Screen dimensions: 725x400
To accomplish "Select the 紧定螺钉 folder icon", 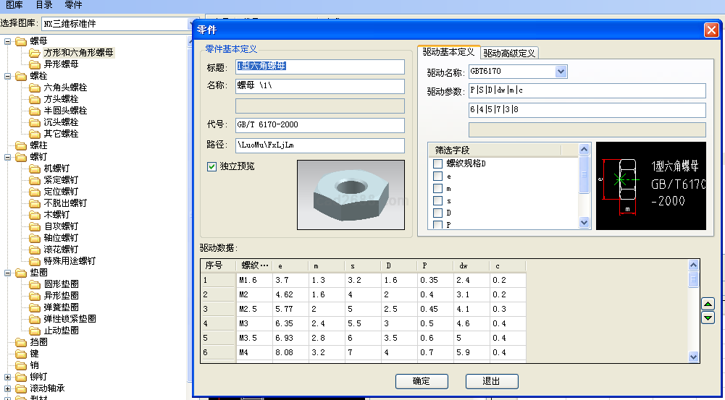I will point(35,179).
